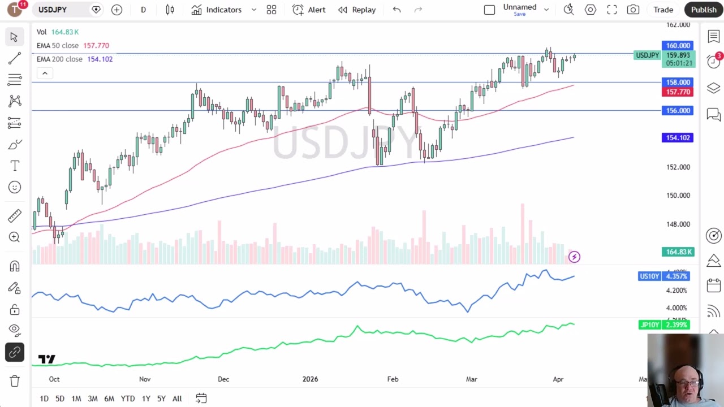Remove drawings with the trash icon
Image resolution: width=724 pixels, height=407 pixels.
coord(14,380)
